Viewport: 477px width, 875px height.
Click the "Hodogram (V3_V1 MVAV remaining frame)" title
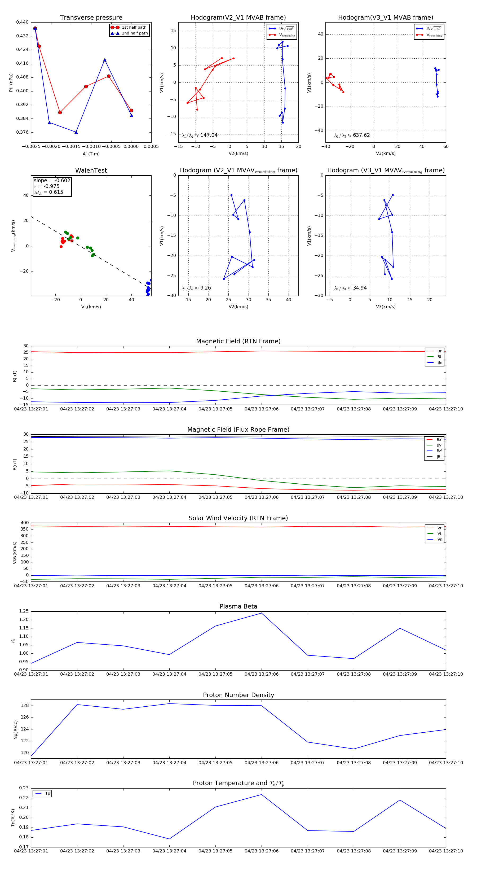pyautogui.click(x=386, y=170)
